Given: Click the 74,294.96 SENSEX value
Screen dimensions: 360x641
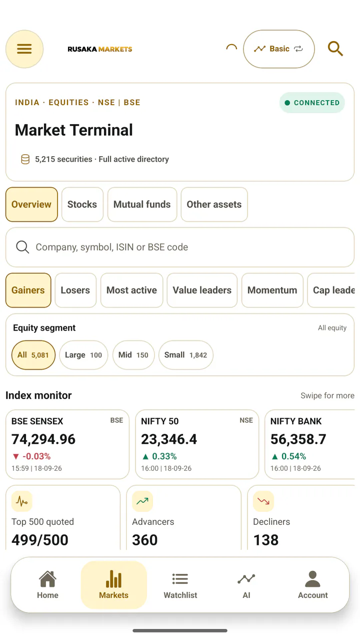Looking at the screenshot, I should 43,439.
